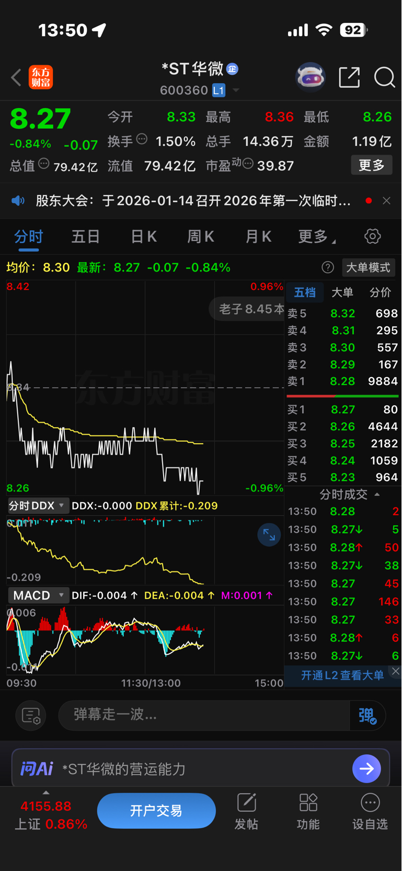Open the danmaku settings list icon
This screenshot has width=402, height=871.
(x=31, y=716)
